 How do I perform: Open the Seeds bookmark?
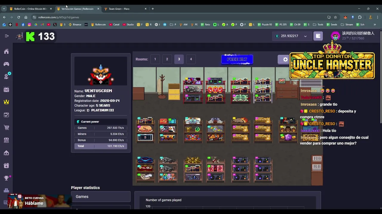coord(332,25)
